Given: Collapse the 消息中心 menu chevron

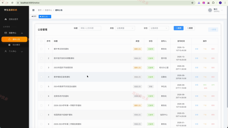Looking at the screenshot, I should 22,33.
